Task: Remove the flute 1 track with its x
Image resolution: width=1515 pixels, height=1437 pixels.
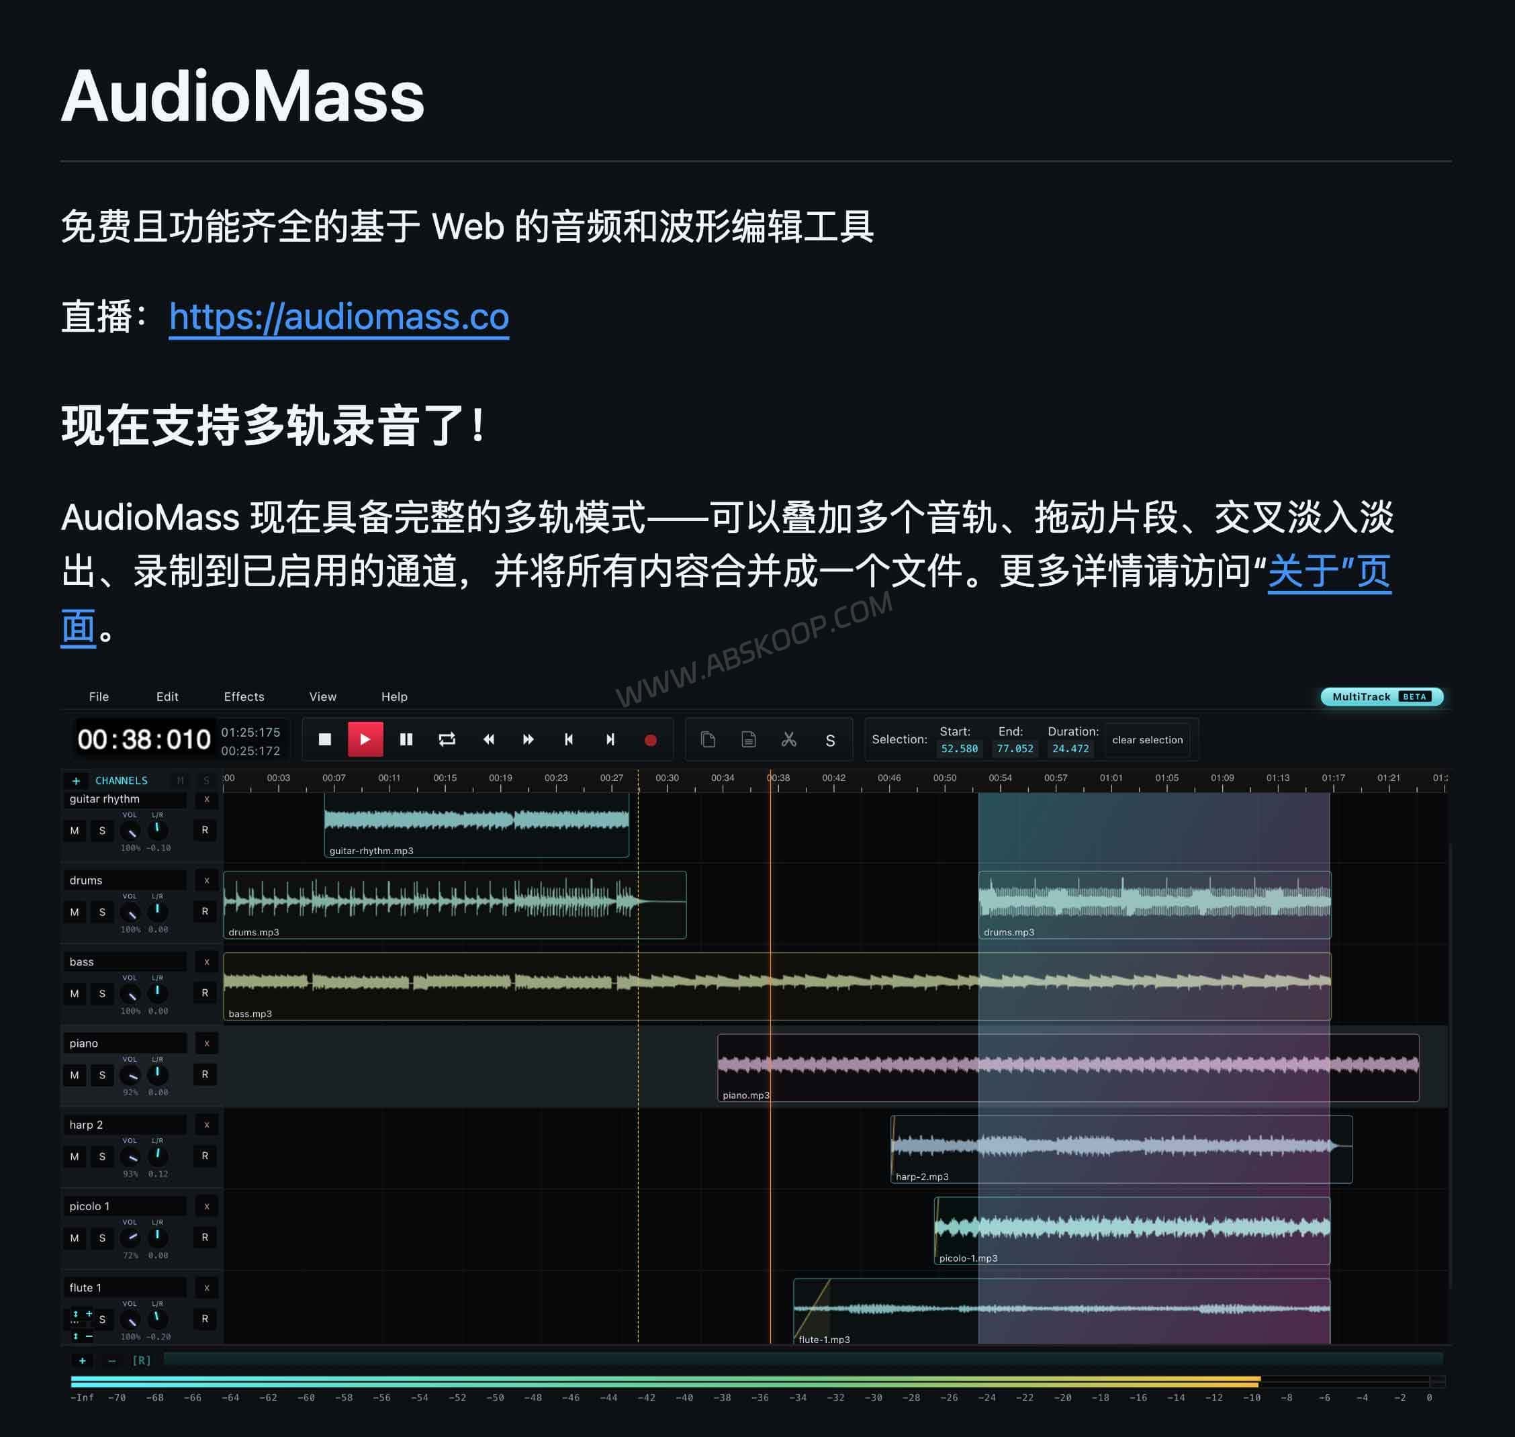Action: pyautogui.click(x=206, y=1288)
